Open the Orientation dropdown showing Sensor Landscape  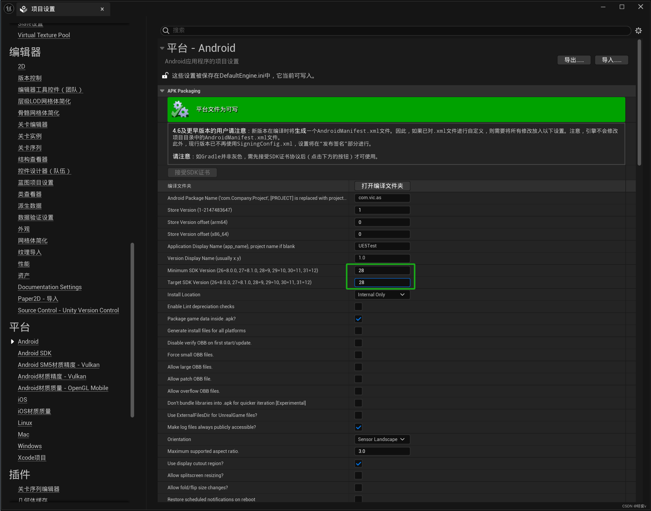pos(382,439)
